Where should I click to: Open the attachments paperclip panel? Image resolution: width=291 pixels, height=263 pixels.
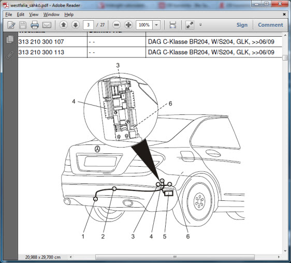click(x=10, y=55)
